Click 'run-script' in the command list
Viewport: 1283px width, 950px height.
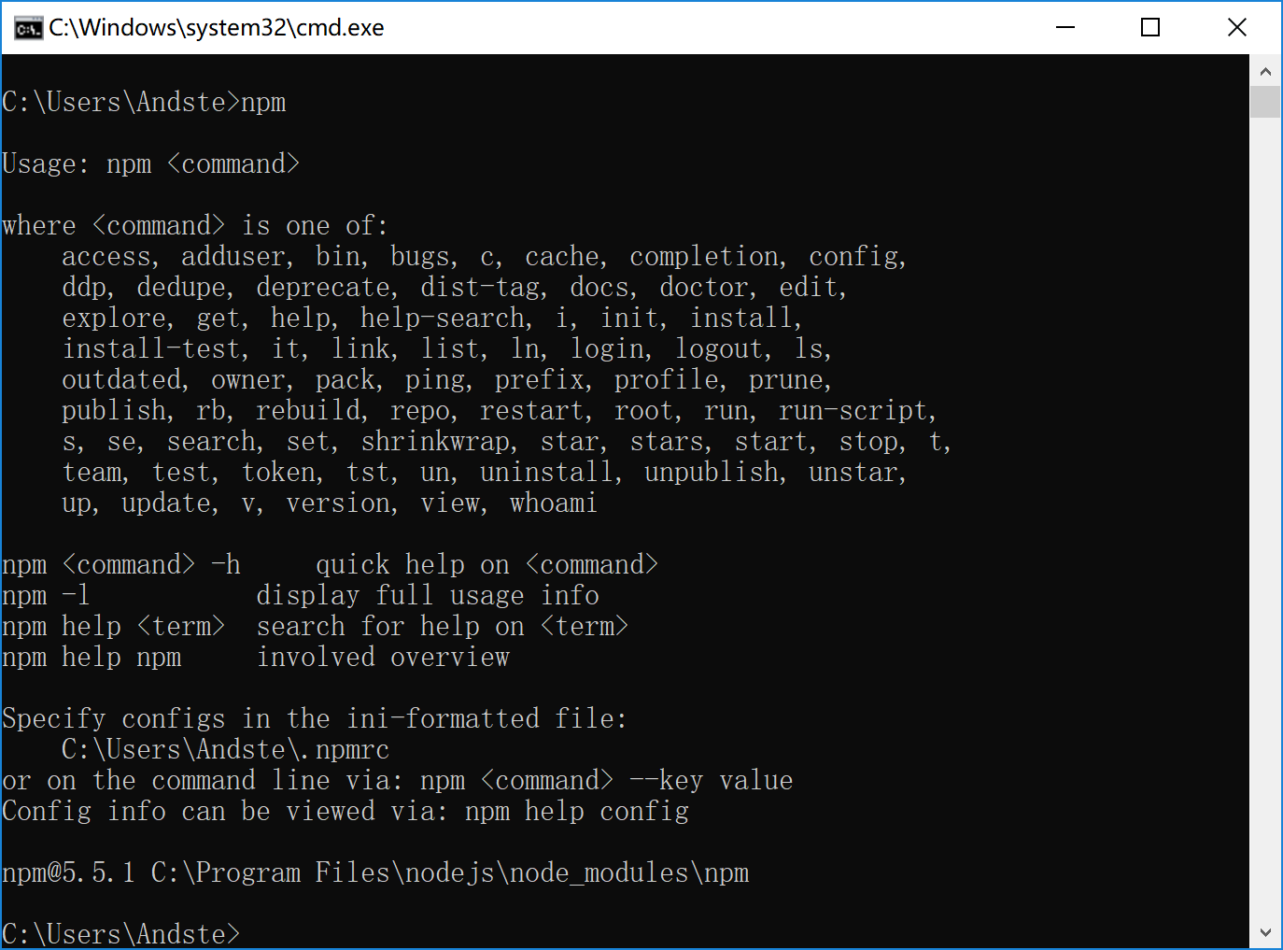click(x=857, y=411)
